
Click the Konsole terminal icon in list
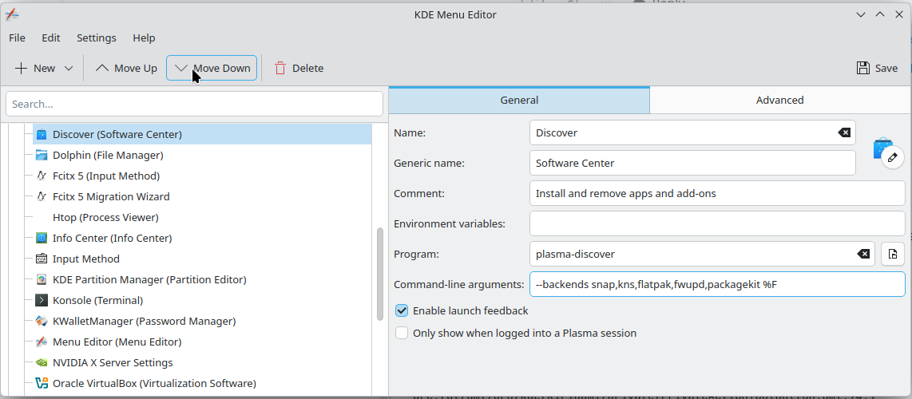point(42,300)
